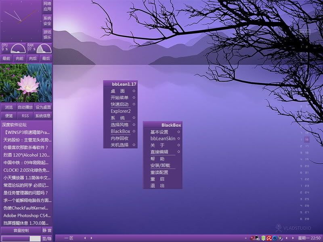The width and height of the screenshot is (323, 242).
Task: Click the 一区 workspace label
Action: pyautogui.click(x=69, y=238)
